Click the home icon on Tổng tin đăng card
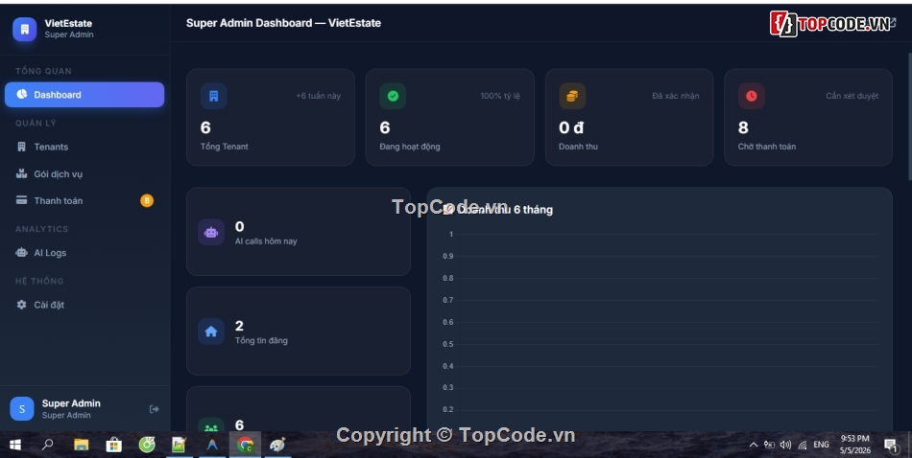The width and height of the screenshot is (912, 458). 211,332
